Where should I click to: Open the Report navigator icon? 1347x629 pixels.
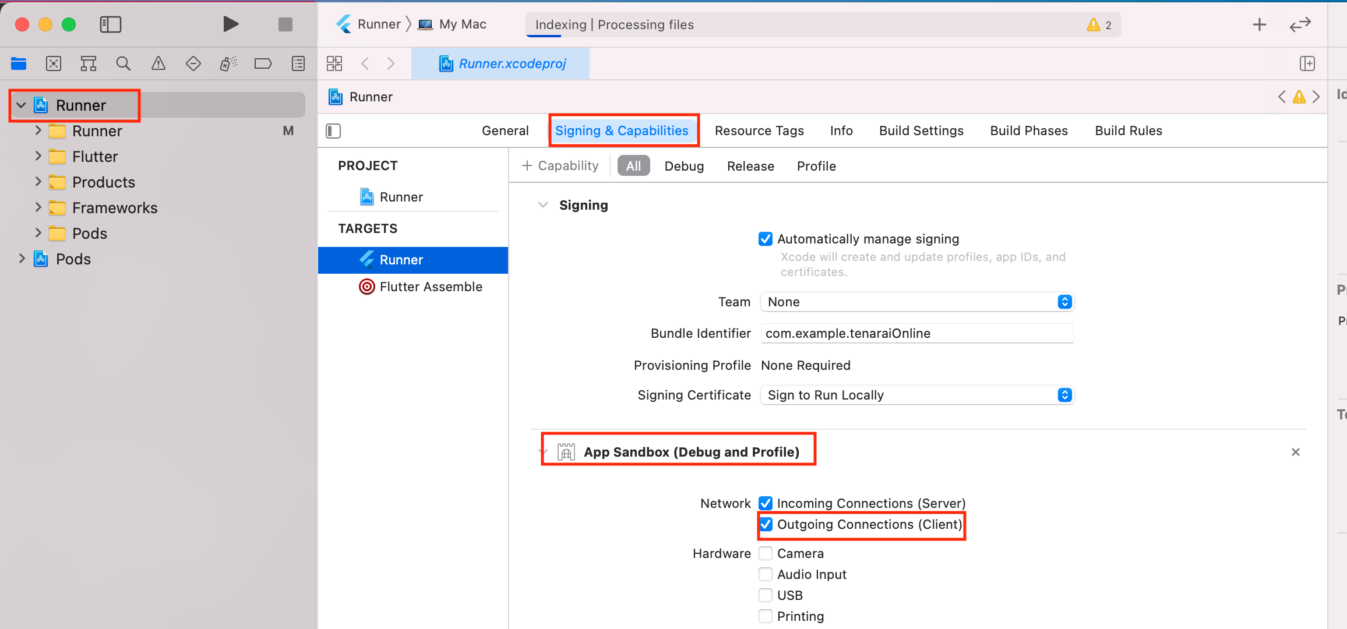[298, 63]
